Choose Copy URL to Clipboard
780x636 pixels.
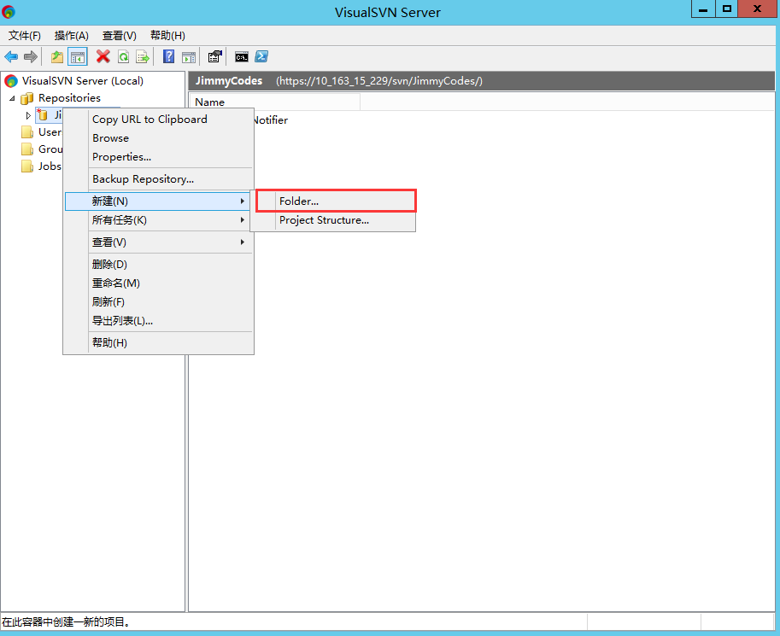[150, 120]
